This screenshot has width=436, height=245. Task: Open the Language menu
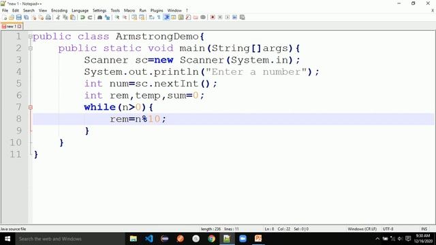coord(80,10)
